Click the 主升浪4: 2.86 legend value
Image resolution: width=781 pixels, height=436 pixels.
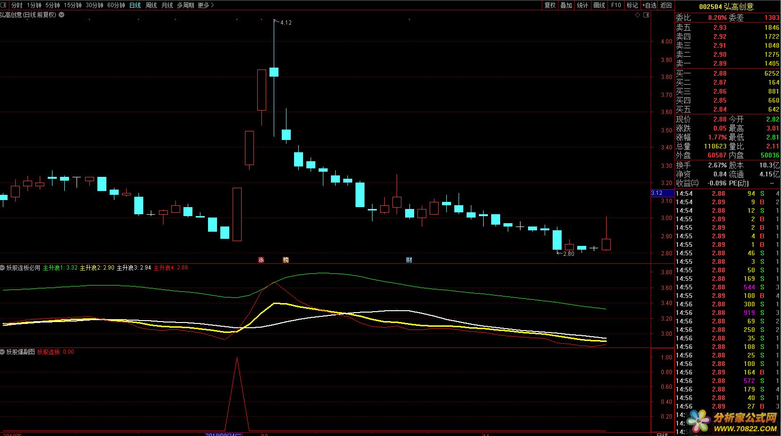point(171,268)
